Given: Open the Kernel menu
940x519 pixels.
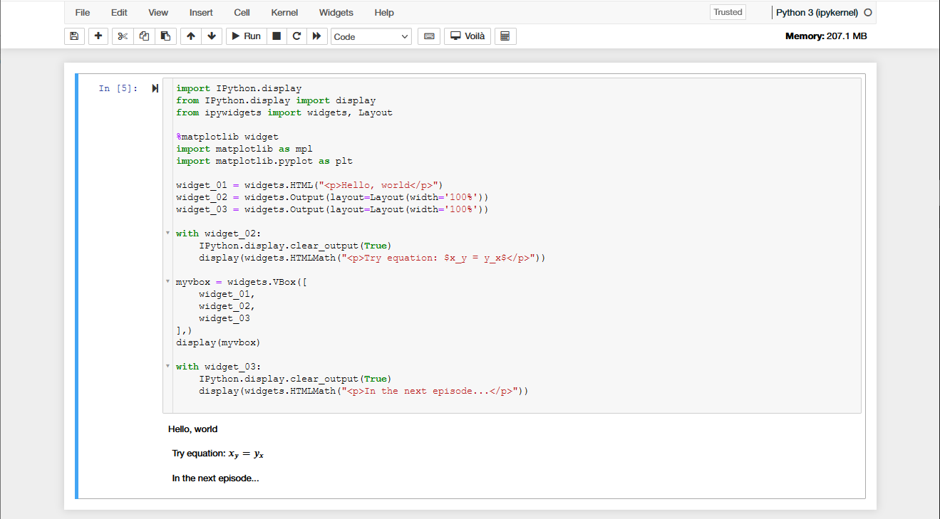Looking at the screenshot, I should tap(284, 13).
